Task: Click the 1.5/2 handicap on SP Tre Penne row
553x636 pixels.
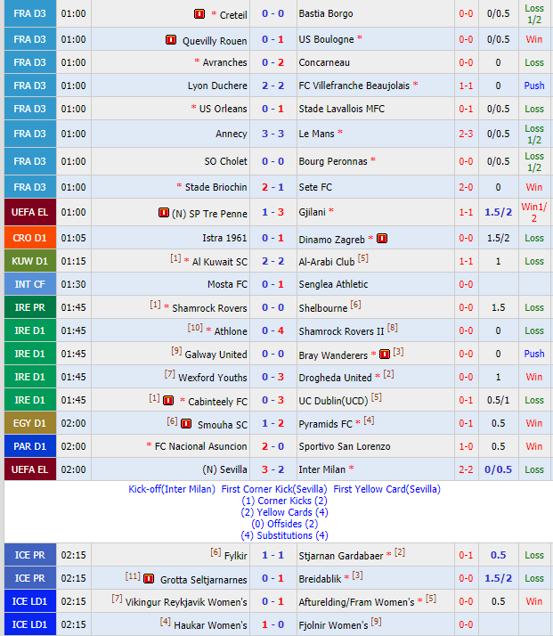Action: pos(499,212)
